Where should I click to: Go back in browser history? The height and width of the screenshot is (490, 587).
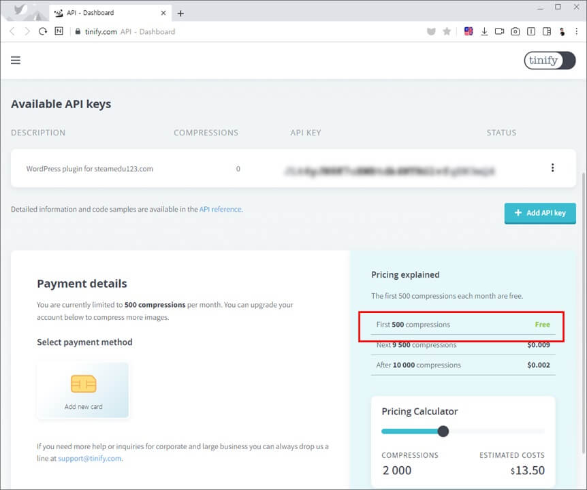pos(12,31)
